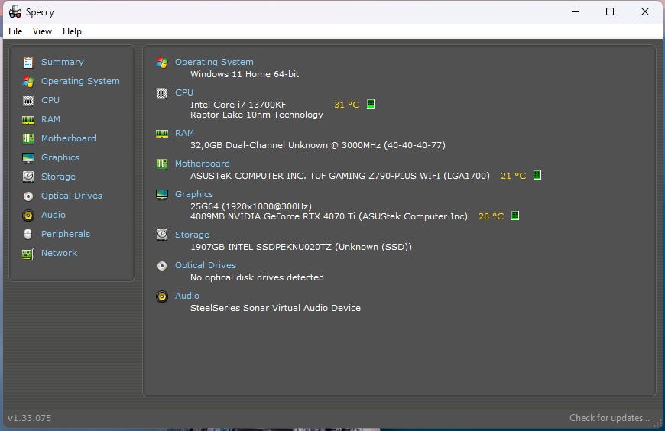Viewport: 665px width, 431px height.
Task: Click the Optical Drives disc icon in summary panel
Action: 162,266
